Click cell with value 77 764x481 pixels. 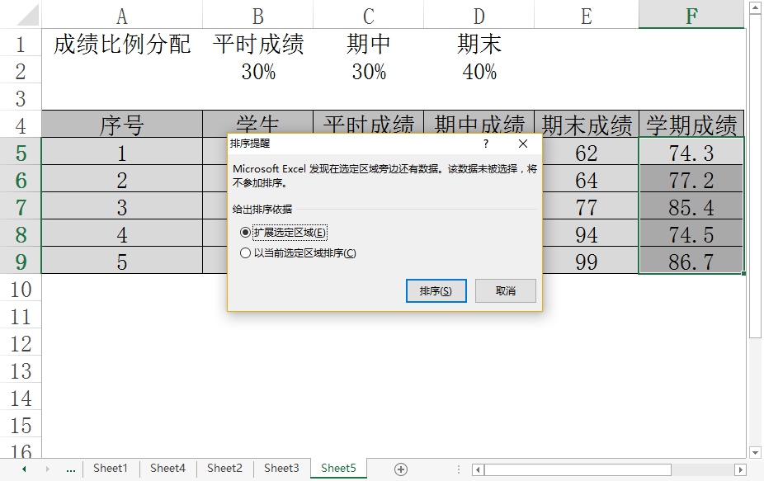point(590,208)
